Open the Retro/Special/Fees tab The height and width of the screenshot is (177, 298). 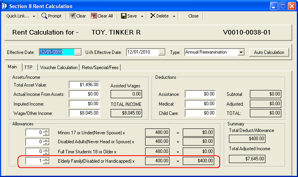tap(100, 68)
